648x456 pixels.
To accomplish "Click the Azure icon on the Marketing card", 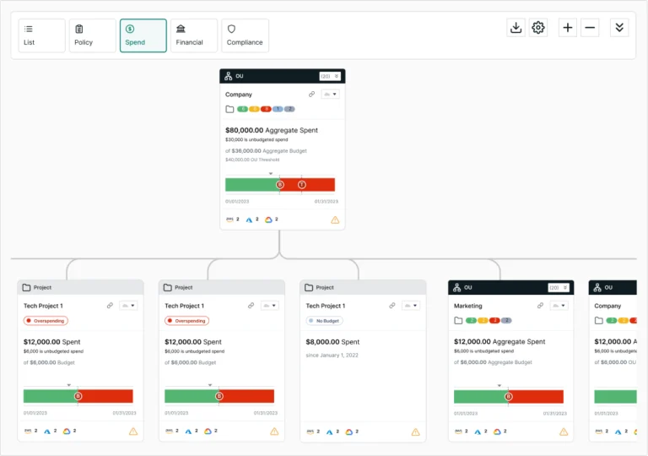I will point(478,432).
